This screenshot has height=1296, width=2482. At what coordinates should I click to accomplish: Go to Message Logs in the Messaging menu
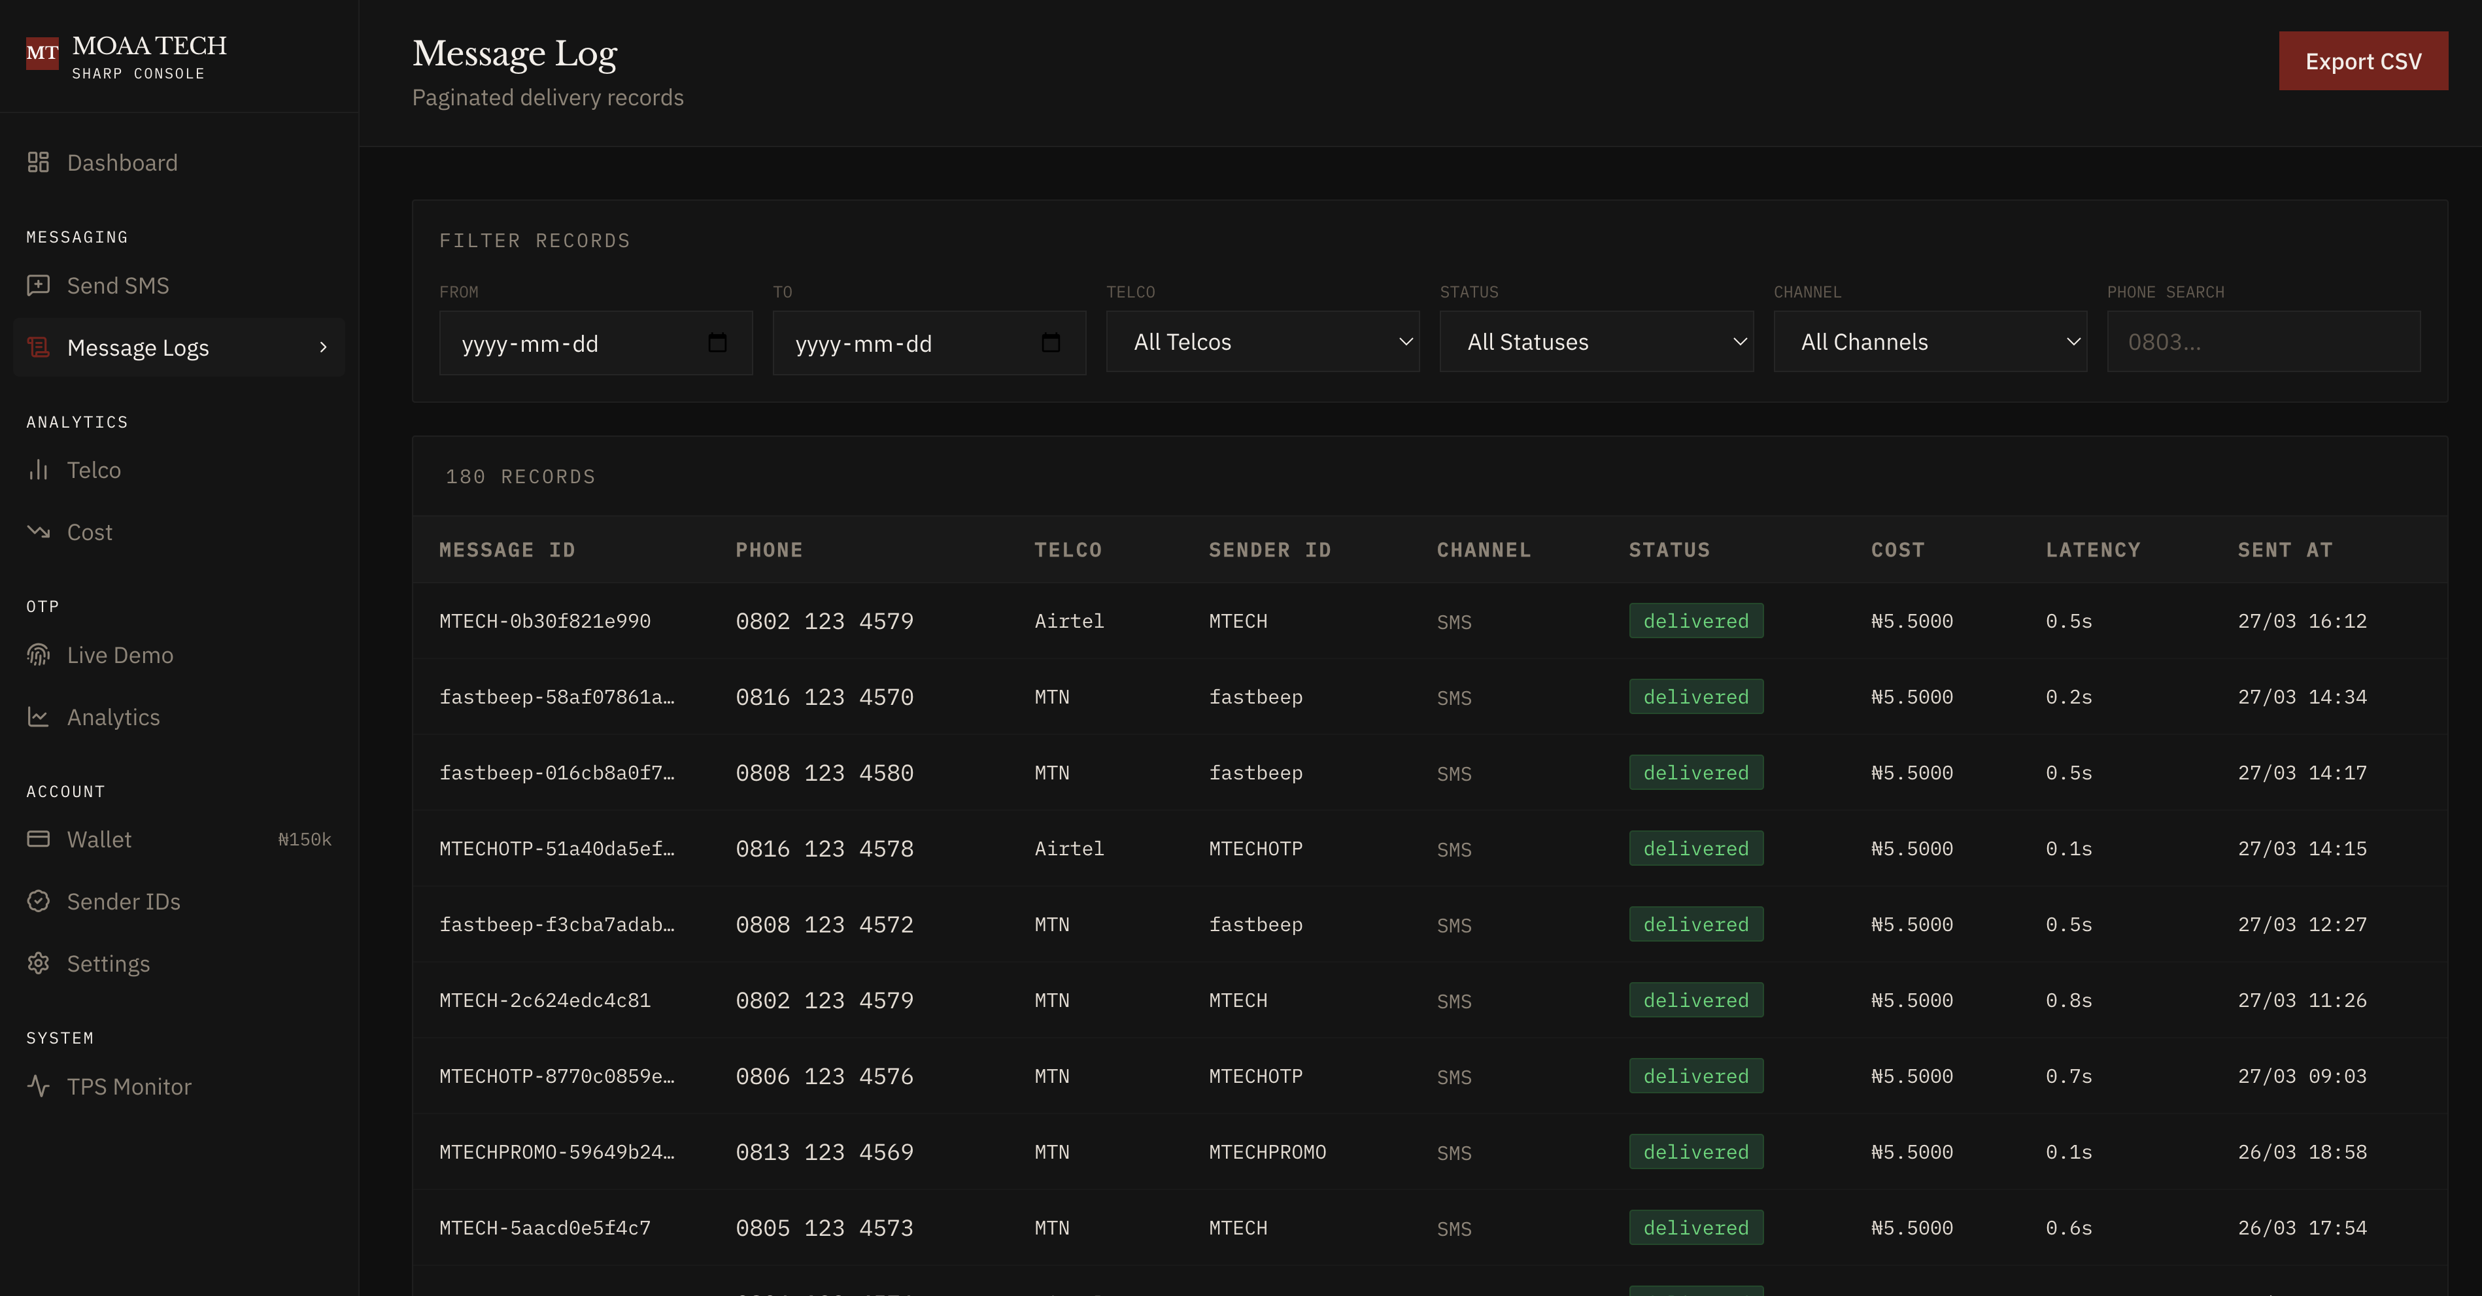(x=138, y=347)
